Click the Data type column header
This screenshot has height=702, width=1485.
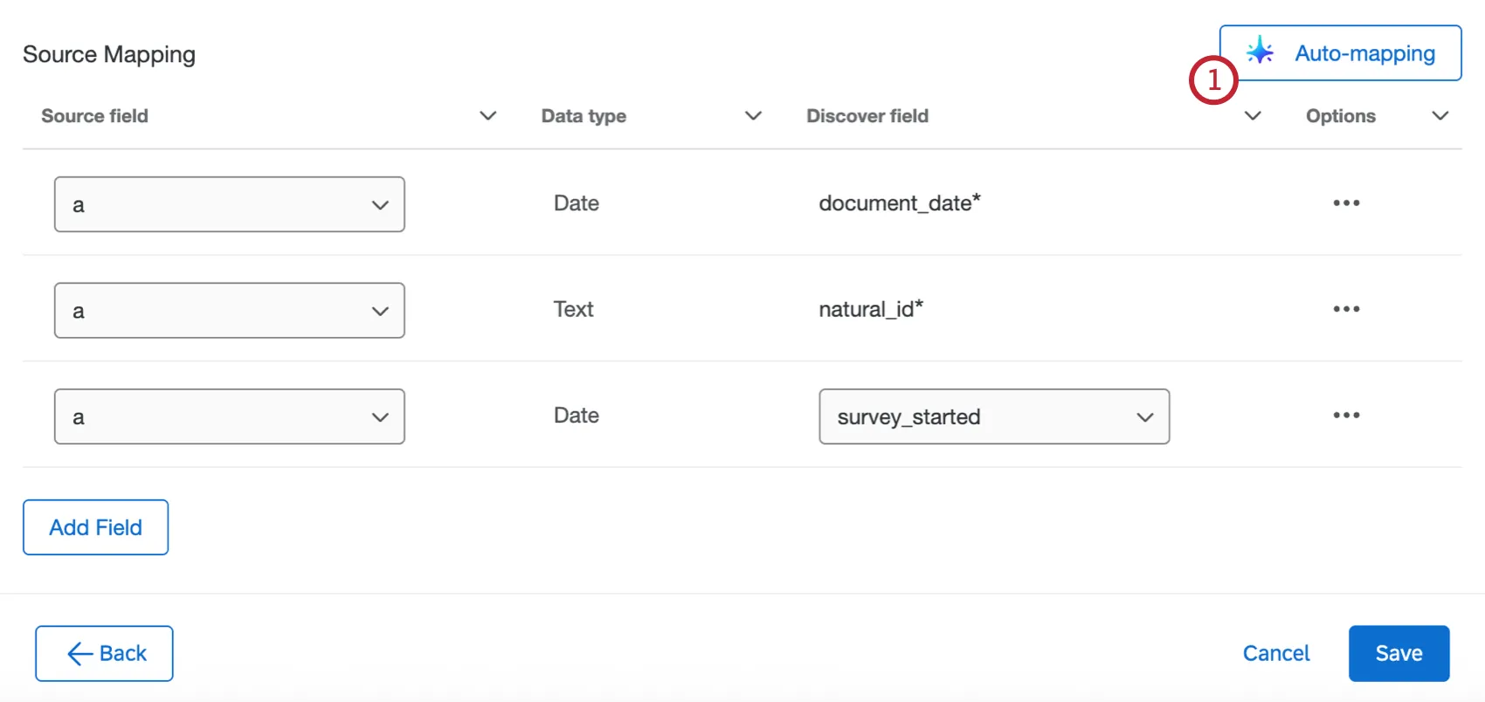pos(584,116)
